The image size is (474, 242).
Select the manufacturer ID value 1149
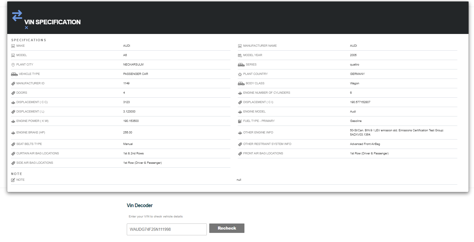coord(126,83)
